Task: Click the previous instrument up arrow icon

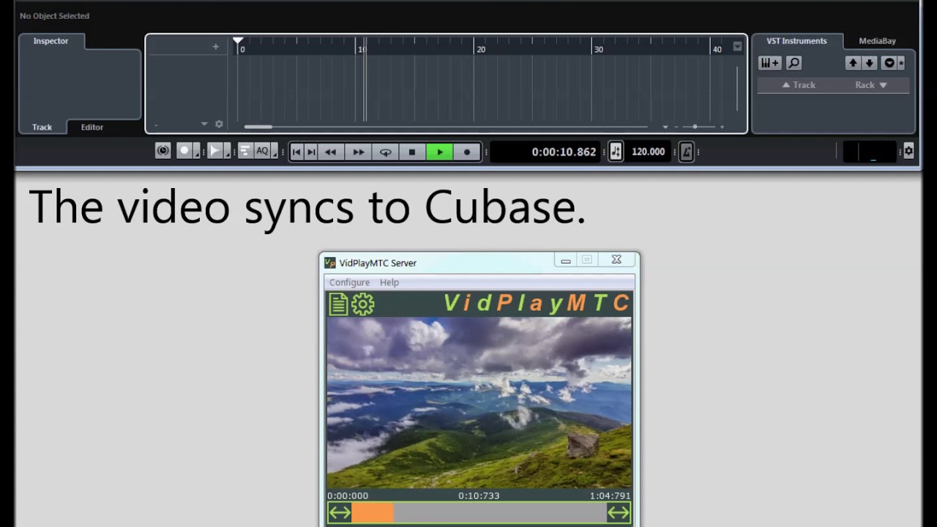Action: coord(853,63)
